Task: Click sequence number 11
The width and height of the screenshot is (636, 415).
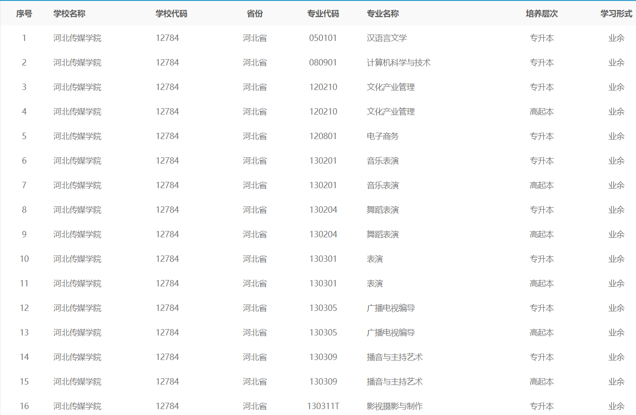Action: (x=24, y=284)
